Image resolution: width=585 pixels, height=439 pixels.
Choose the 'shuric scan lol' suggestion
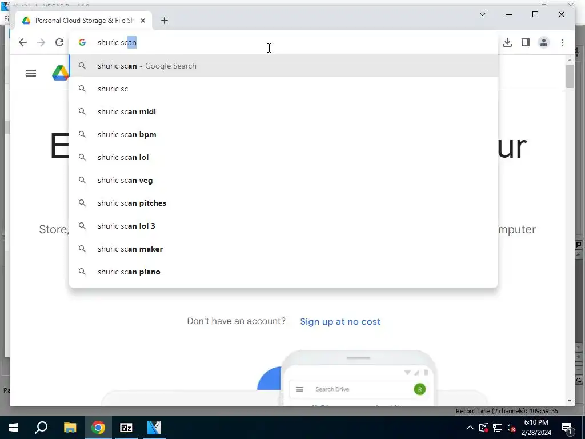click(283, 157)
